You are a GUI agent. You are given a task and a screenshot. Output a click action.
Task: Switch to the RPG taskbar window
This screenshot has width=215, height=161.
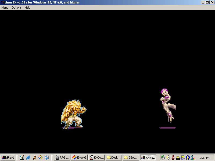pos(62,158)
